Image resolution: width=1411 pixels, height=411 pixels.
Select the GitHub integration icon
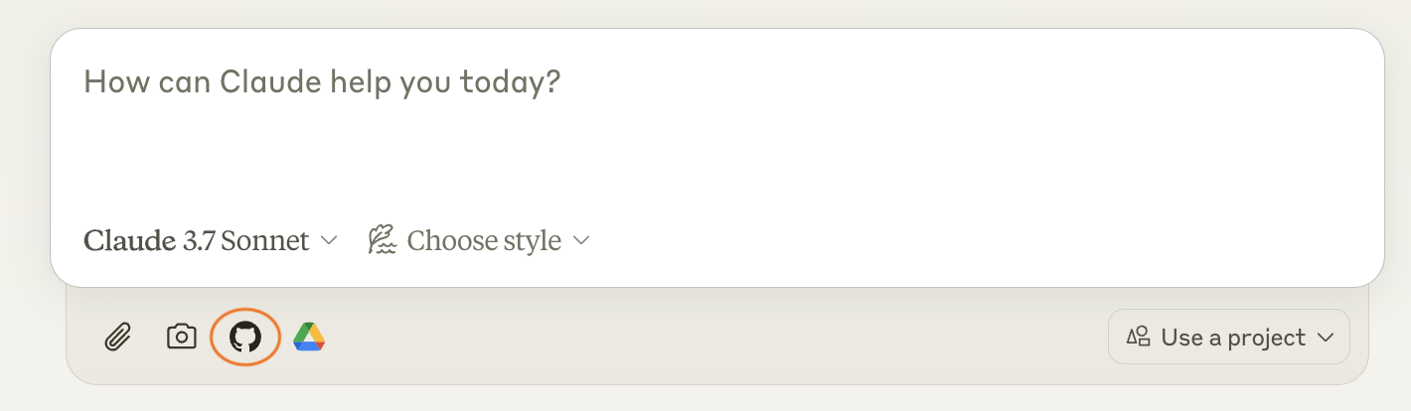coord(245,338)
